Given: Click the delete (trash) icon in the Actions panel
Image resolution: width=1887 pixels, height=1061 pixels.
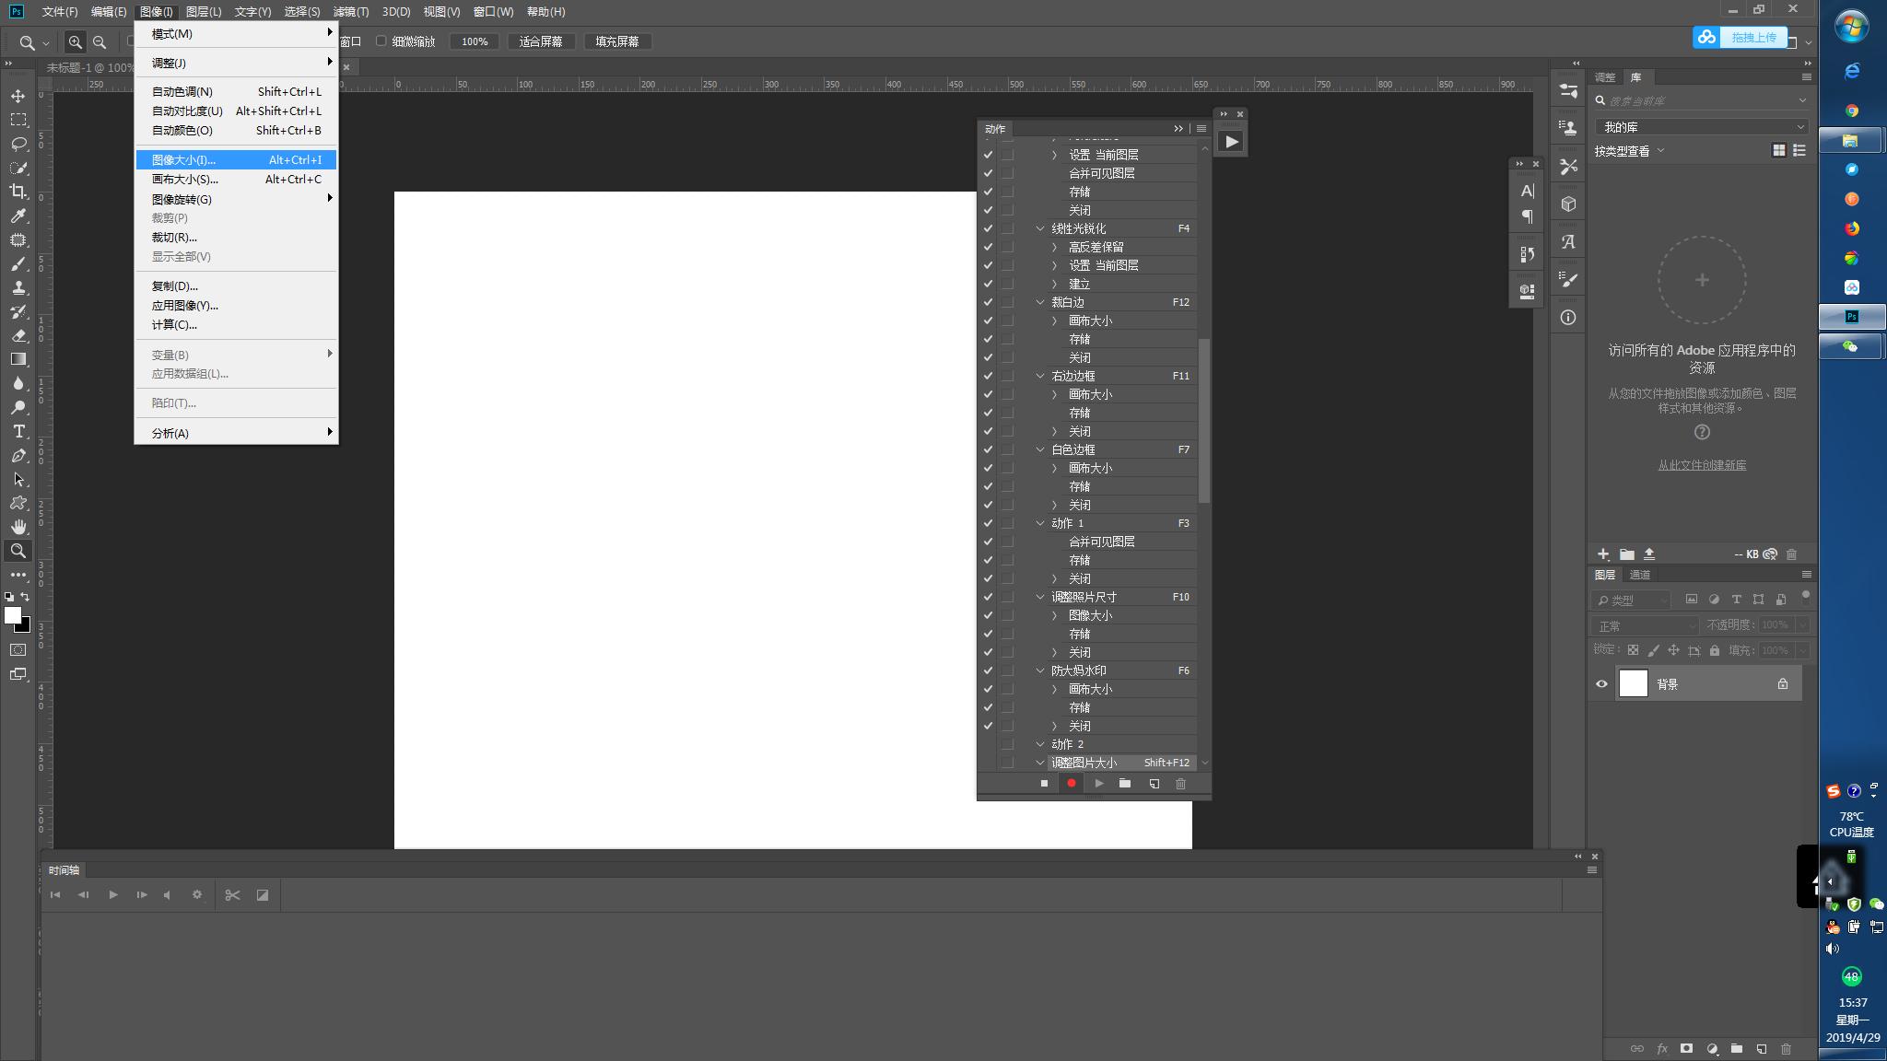Looking at the screenshot, I should pyautogui.click(x=1180, y=784).
